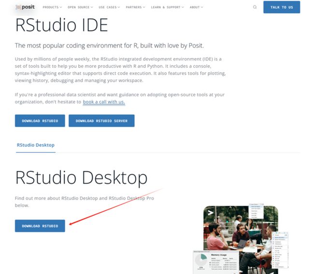Open the Partners dropdown
The height and width of the screenshot is (274, 314).
[136, 7]
